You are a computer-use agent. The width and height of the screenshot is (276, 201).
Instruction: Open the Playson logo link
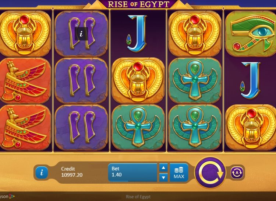click(7, 197)
